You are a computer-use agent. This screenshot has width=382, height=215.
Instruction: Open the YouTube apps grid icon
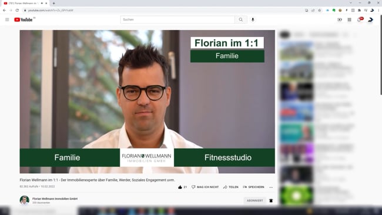[349, 19]
